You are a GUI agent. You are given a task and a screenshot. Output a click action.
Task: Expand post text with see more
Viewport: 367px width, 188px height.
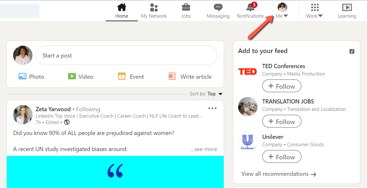[x=203, y=149]
